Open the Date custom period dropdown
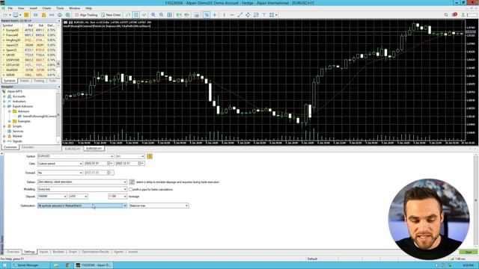The height and width of the screenshot is (269, 479). pyautogui.click(x=81, y=164)
